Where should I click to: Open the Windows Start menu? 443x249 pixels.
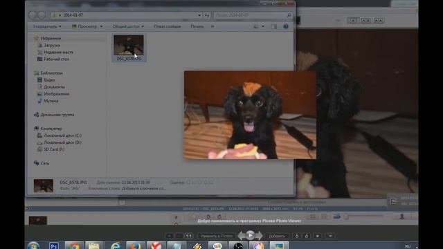[x=33, y=246]
